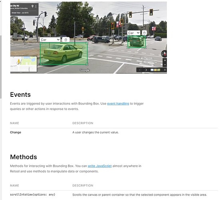Zoom in with the Street View plus button
The image size is (224, 200).
click(x=165, y=60)
